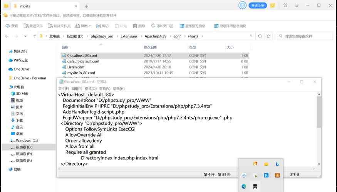This screenshot has height=192, width=337.
Task: Toggle 显示详细信息窗格 details pane
Action: (x=230, y=26)
